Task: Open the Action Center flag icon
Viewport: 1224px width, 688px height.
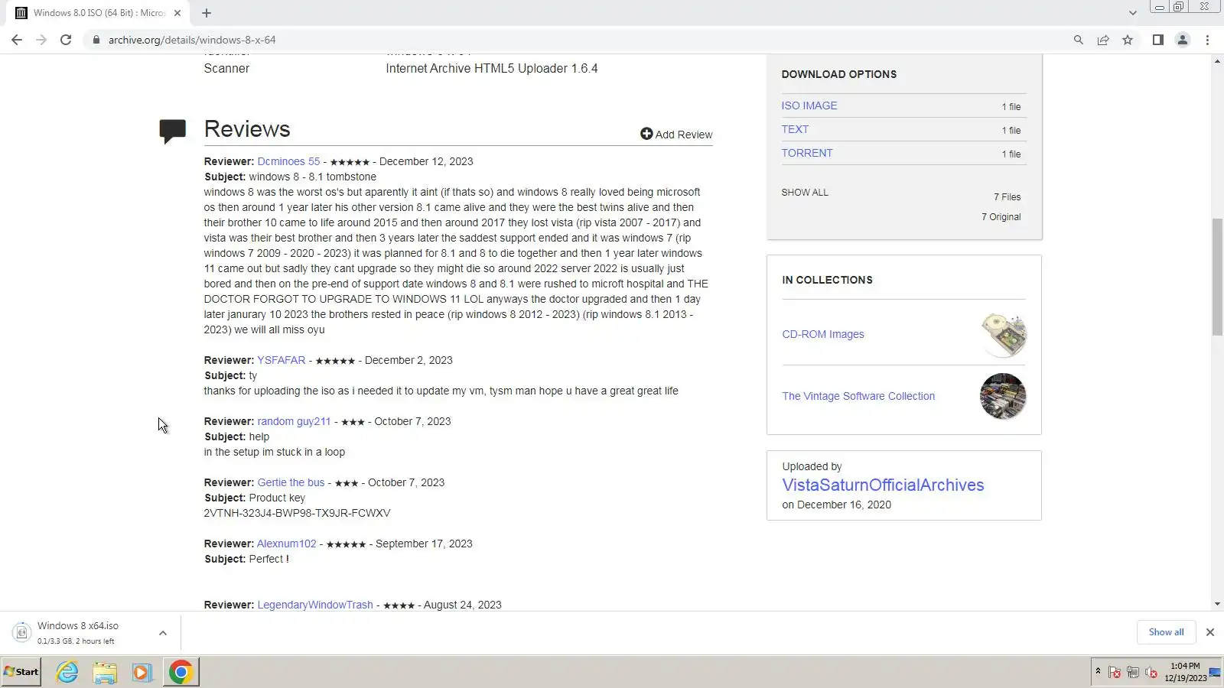Action: tap(1115, 673)
